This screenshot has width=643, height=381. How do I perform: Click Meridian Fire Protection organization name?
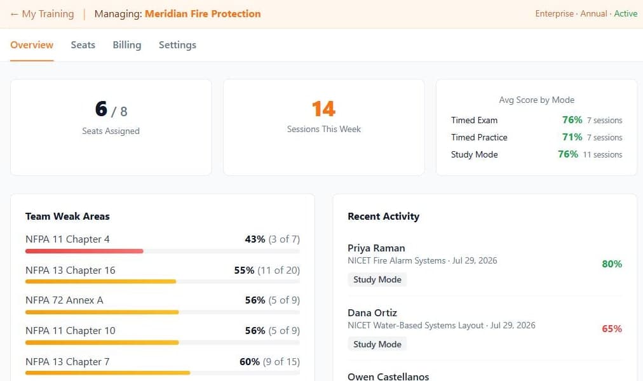click(203, 14)
